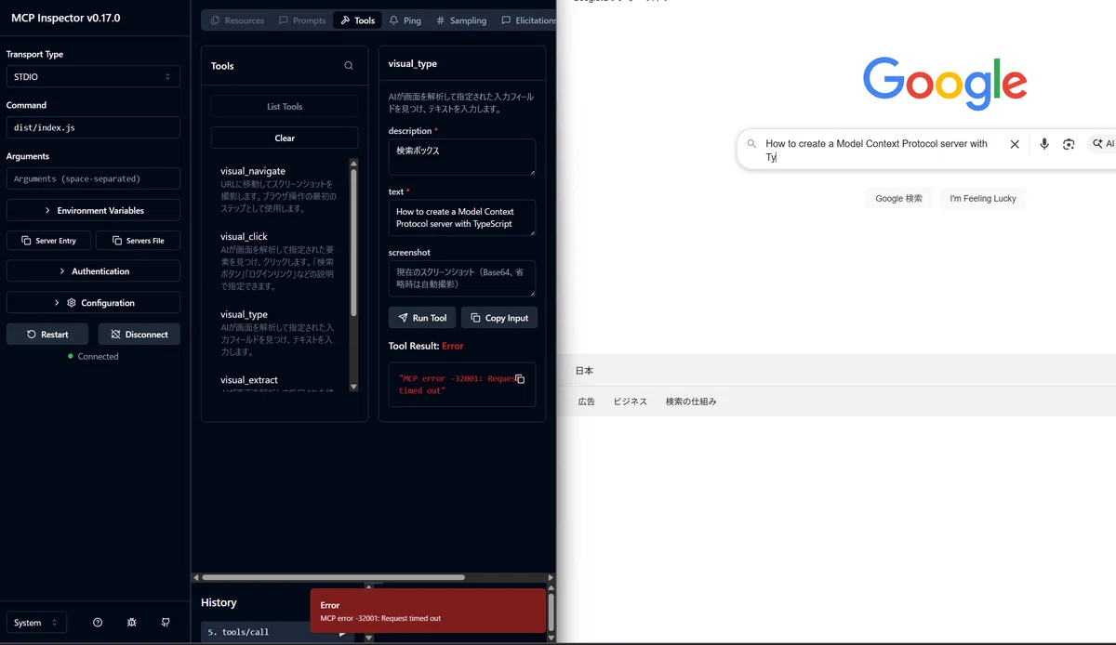Screen dimensions: 1116x645
Task: Open the Elicitations tab
Action: pos(527,20)
